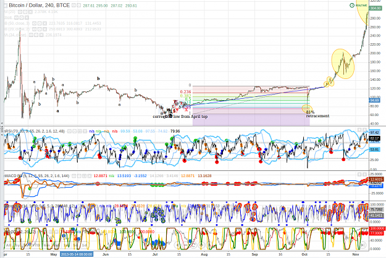This screenshot has height=258, width=386.
Task: Zoom in using bottom plus control
Action: click(x=201, y=245)
